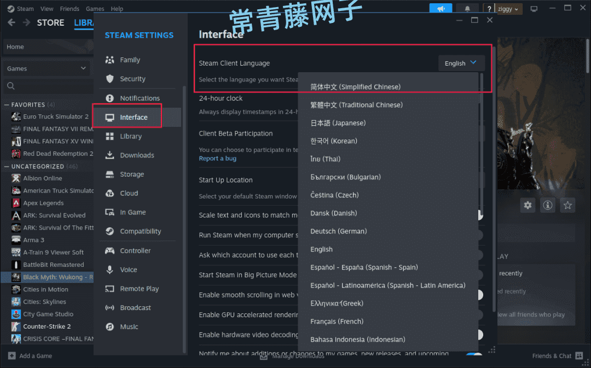Viewport: 591px width, 368px height.
Task: Open the ziggy account dropdown
Action: tap(508, 9)
